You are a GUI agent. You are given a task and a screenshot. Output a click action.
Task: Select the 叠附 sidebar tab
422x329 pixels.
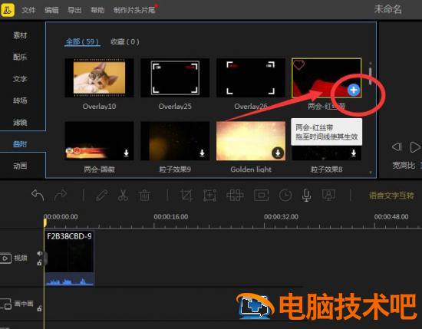[20, 144]
